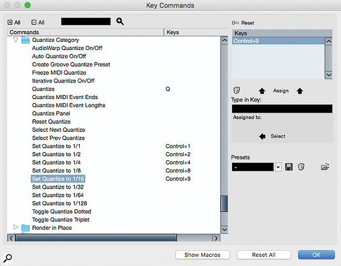
Task: Select Set Quantize to 1/32
Action: pos(58,187)
